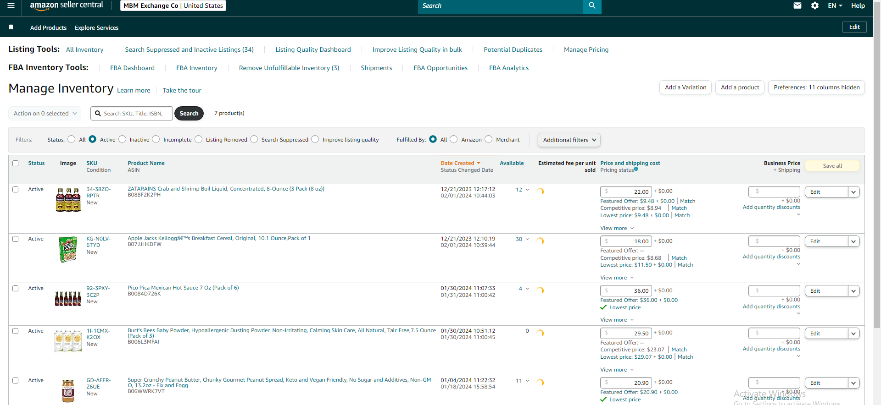
Task: Expand available quantity arrow for Apple Jacks
Action: pyautogui.click(x=527, y=239)
